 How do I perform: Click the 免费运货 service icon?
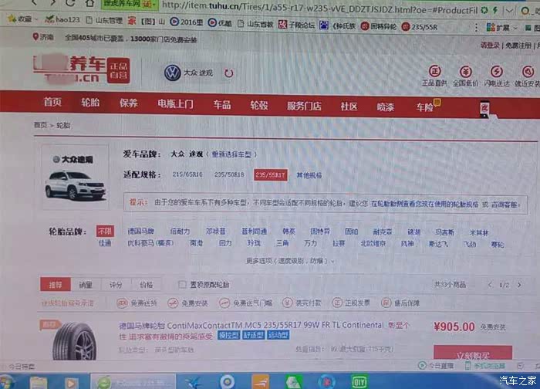(122, 303)
